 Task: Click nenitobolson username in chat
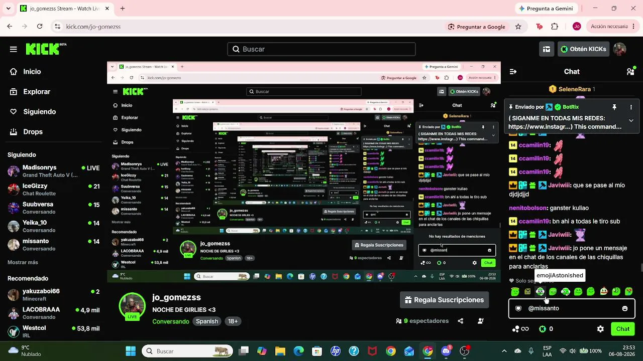528,208
